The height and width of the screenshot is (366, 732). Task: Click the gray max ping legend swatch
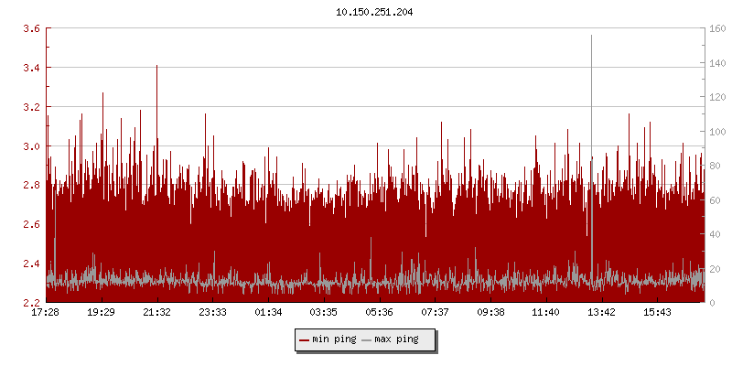367,340
